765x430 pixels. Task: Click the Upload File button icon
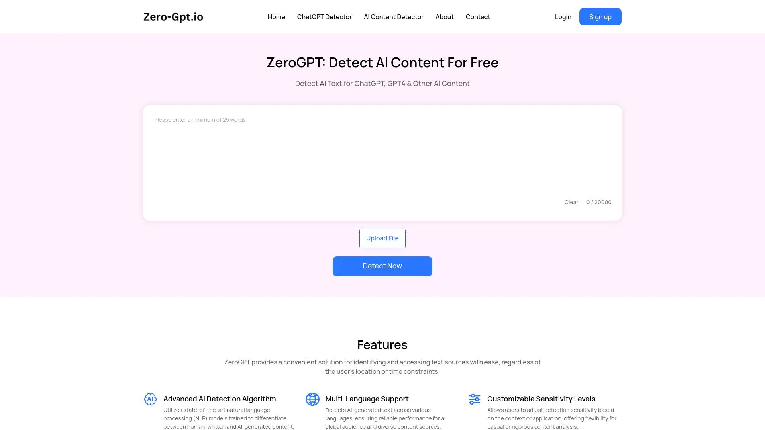click(382, 238)
